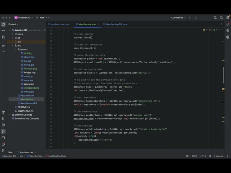Click the CRLF line separator widget
This screenshot has width=231, height=173.
195,156
